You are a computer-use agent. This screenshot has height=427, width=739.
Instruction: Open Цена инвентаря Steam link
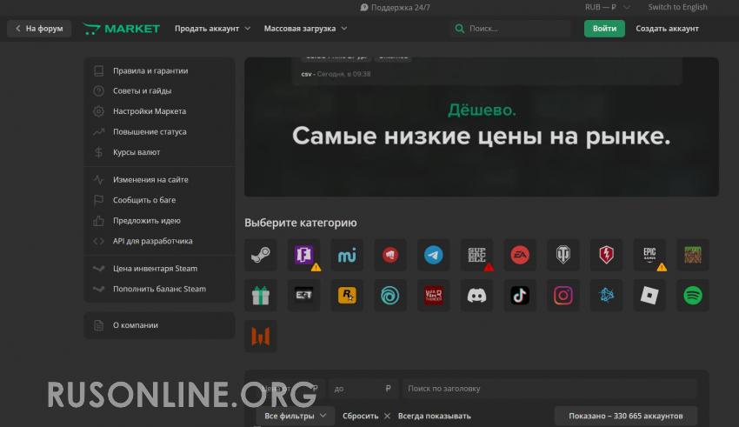pos(159,269)
